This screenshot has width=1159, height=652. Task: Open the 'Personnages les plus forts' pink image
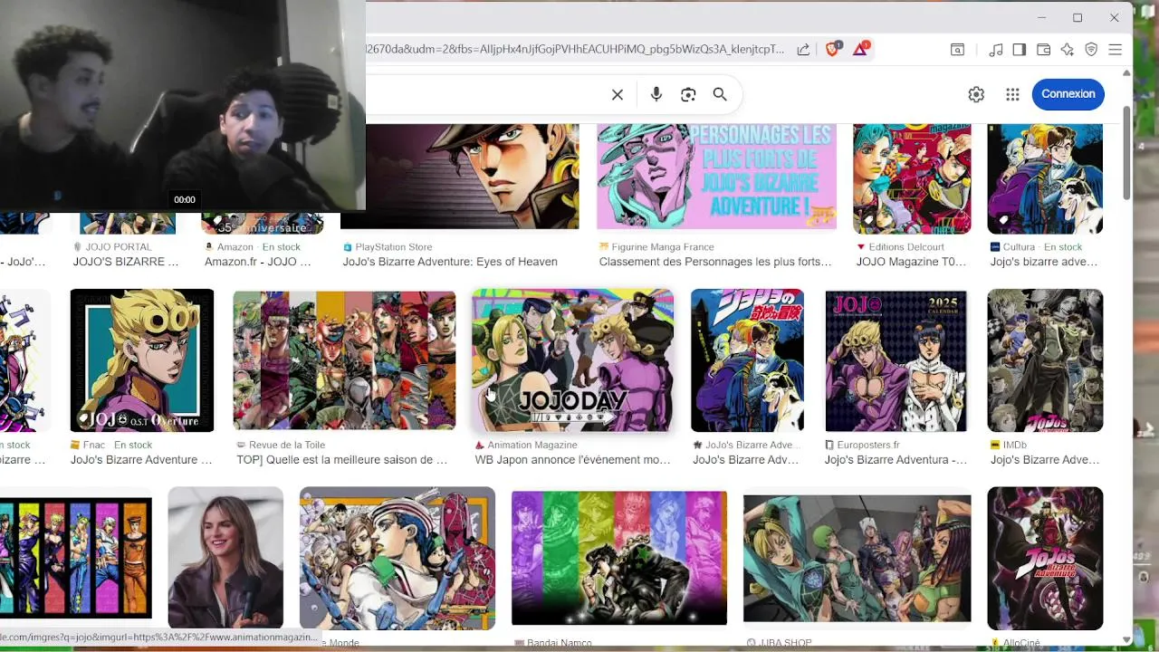tap(717, 177)
